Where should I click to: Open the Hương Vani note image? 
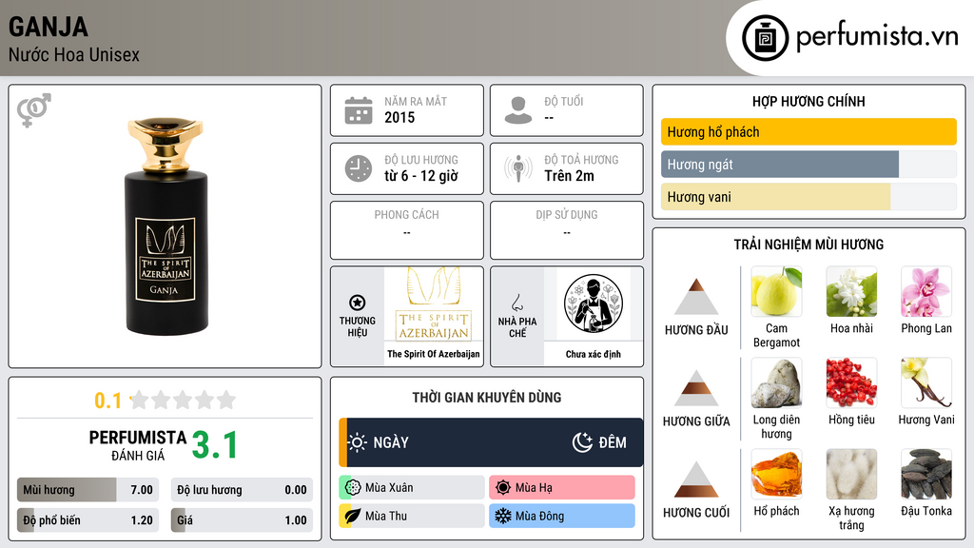pos(926,383)
